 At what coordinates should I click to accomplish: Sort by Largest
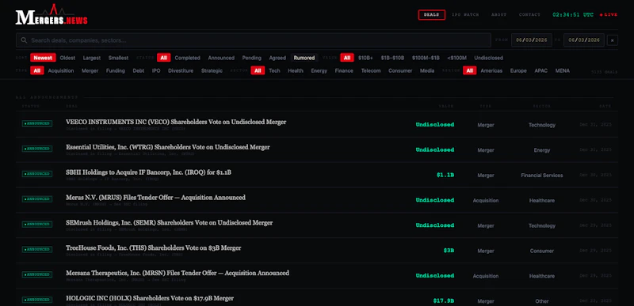tap(92, 58)
